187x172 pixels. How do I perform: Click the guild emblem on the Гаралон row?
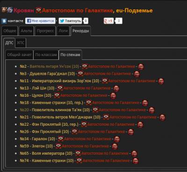61,139
